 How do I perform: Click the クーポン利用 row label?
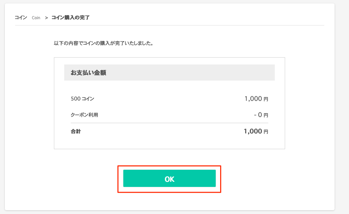click(x=85, y=115)
